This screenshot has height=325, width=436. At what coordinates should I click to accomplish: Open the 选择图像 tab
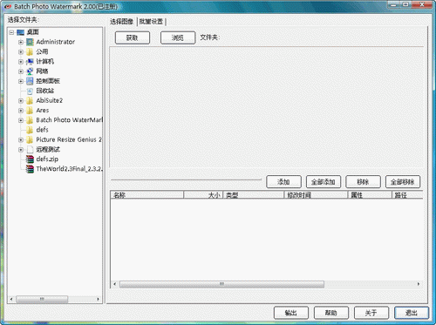click(x=122, y=22)
